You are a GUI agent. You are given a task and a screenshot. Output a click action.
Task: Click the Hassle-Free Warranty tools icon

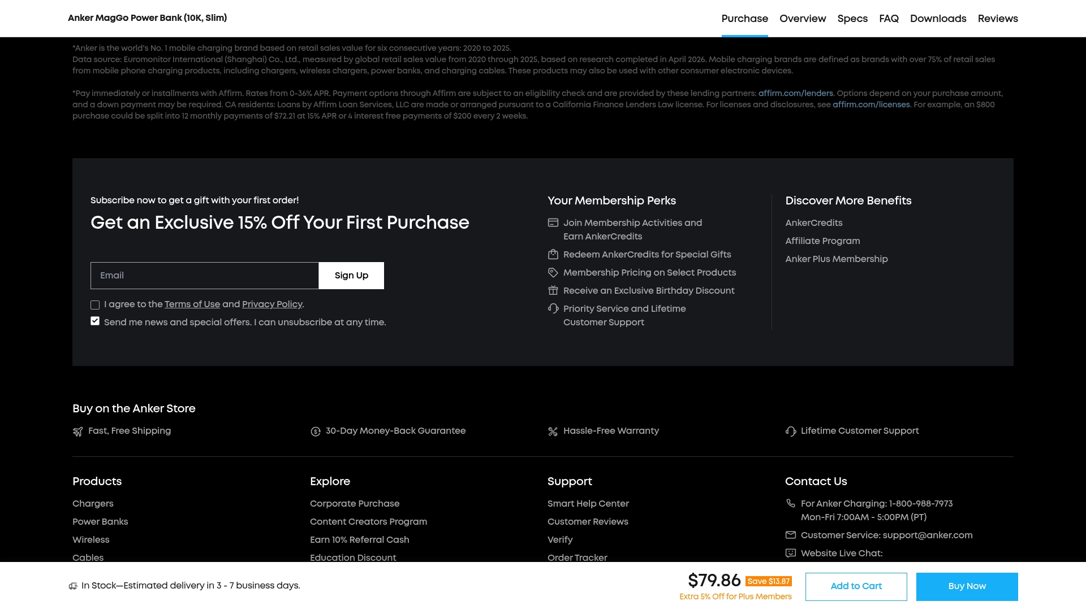coord(553,432)
